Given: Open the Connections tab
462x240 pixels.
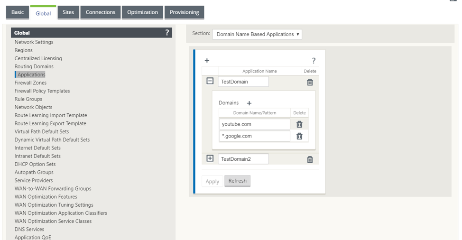Looking at the screenshot, I should pos(101,12).
